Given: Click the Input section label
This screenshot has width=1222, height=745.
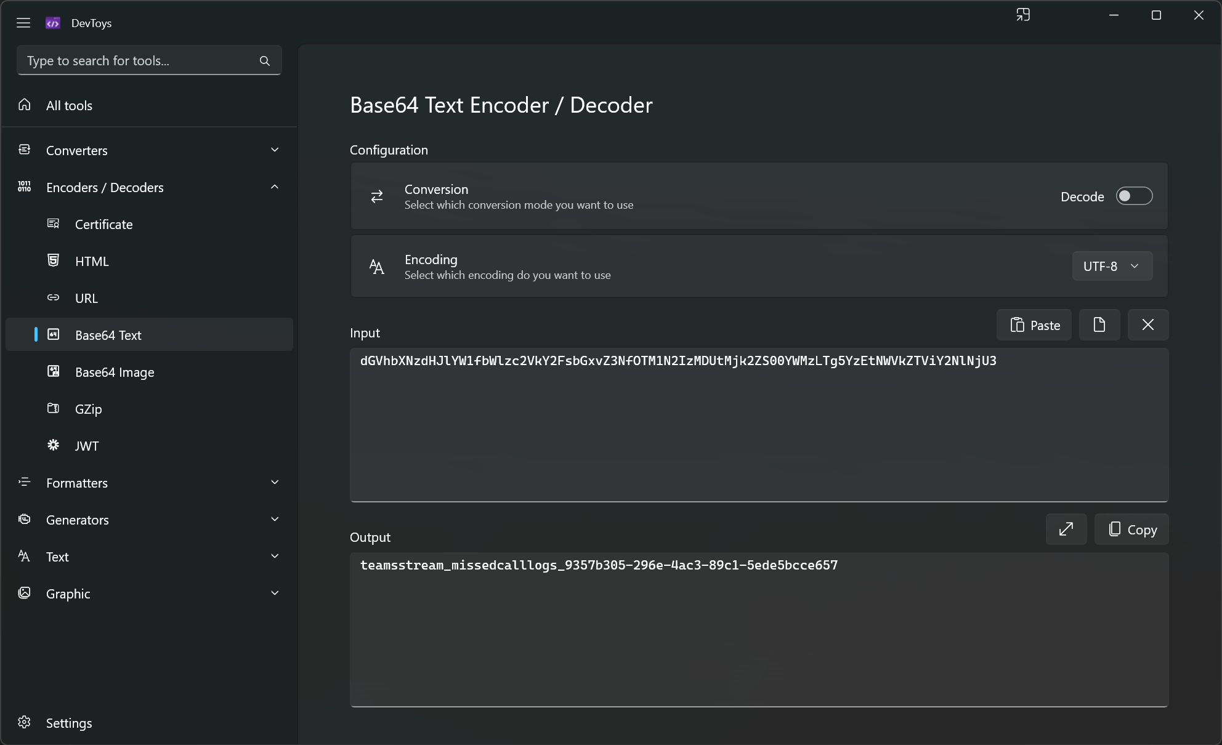Looking at the screenshot, I should (365, 333).
